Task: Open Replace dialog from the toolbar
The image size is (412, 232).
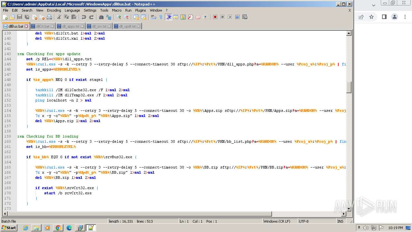Action: click(x=108, y=17)
